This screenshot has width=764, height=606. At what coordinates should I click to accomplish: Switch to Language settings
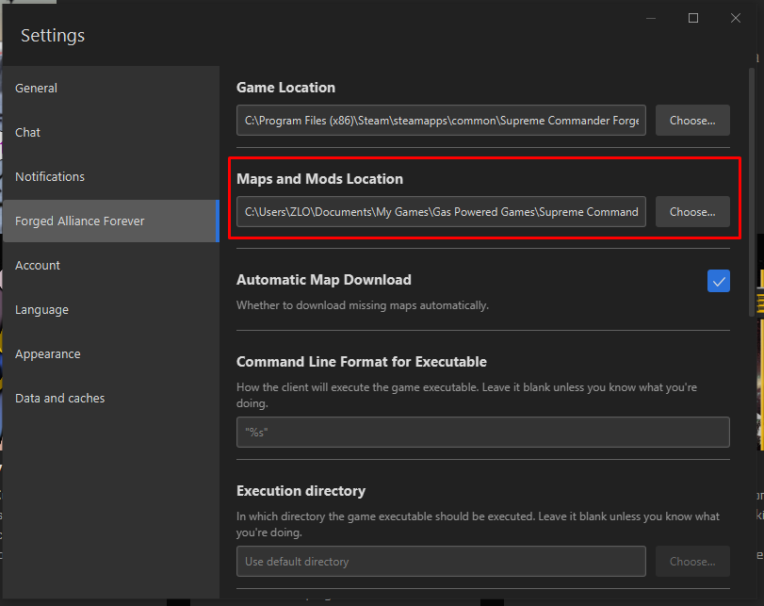coord(111,309)
